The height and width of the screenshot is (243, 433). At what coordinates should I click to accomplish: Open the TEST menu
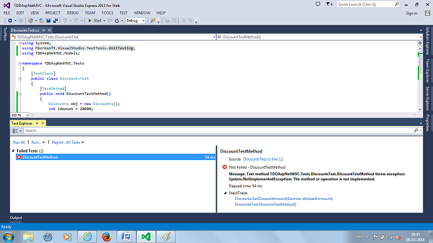(124, 13)
